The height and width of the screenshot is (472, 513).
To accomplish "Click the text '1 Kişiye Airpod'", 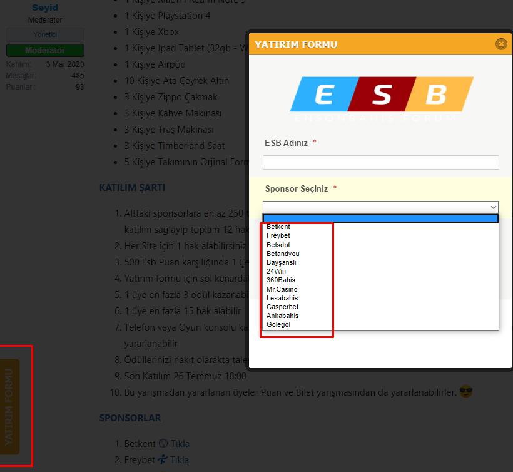I will click(x=155, y=64).
